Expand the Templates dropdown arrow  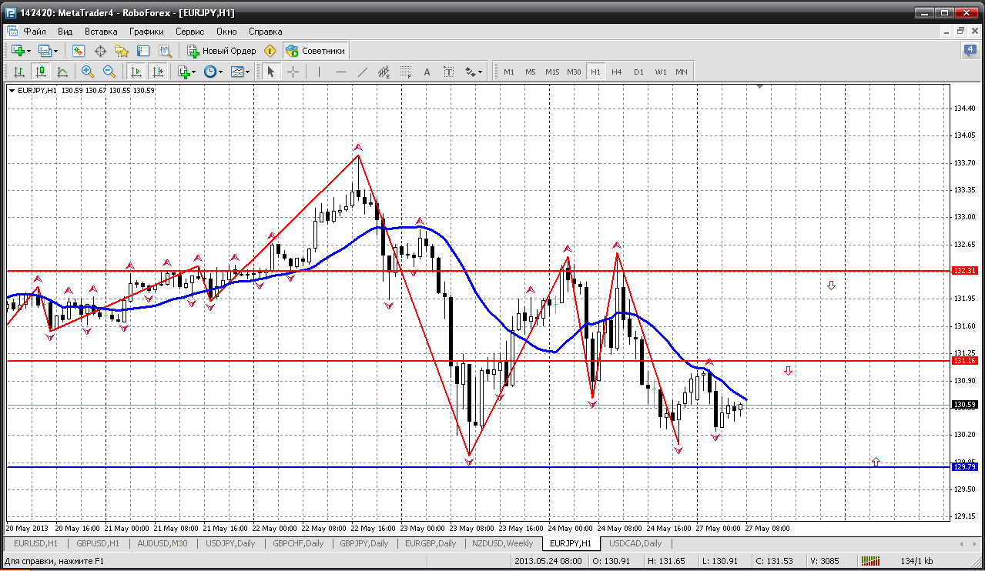[x=249, y=72]
